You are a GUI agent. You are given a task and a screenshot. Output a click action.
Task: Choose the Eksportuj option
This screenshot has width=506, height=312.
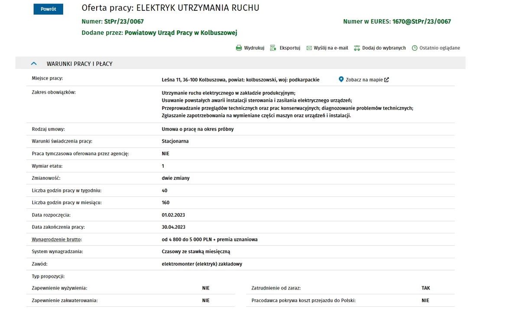pyautogui.click(x=290, y=48)
